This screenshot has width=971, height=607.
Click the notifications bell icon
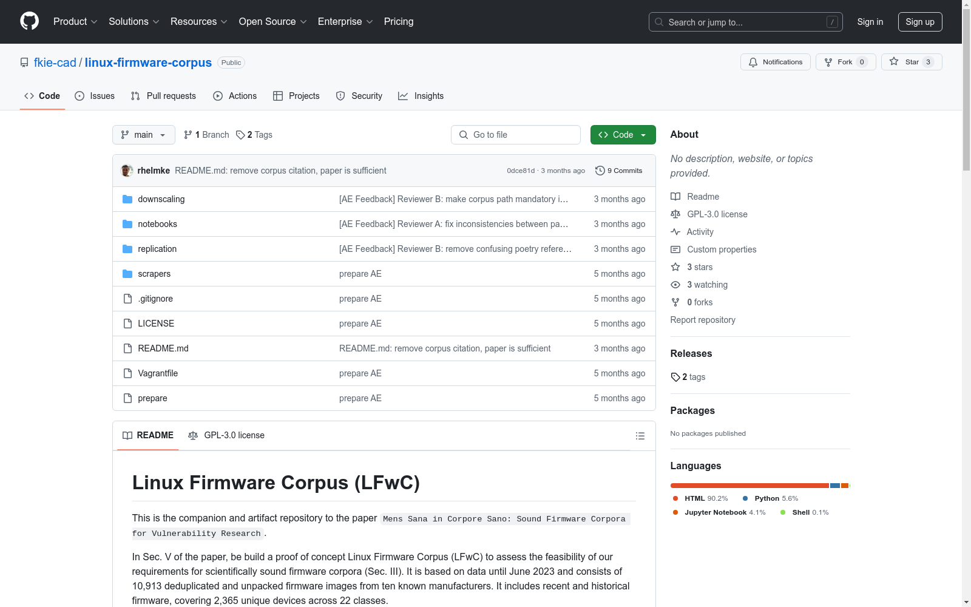[x=753, y=62]
